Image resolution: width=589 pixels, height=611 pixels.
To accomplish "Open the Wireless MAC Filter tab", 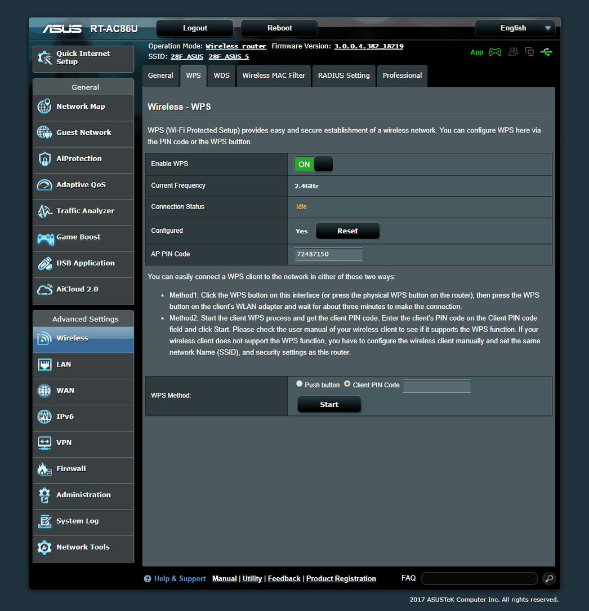I will (274, 76).
